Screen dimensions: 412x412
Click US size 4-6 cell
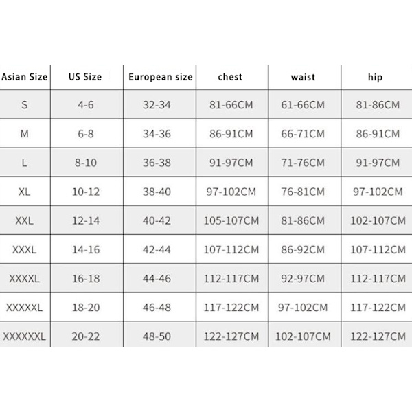pyautogui.click(x=85, y=105)
